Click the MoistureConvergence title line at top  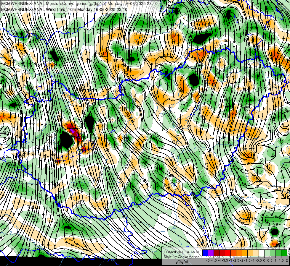[x=79, y=4]
